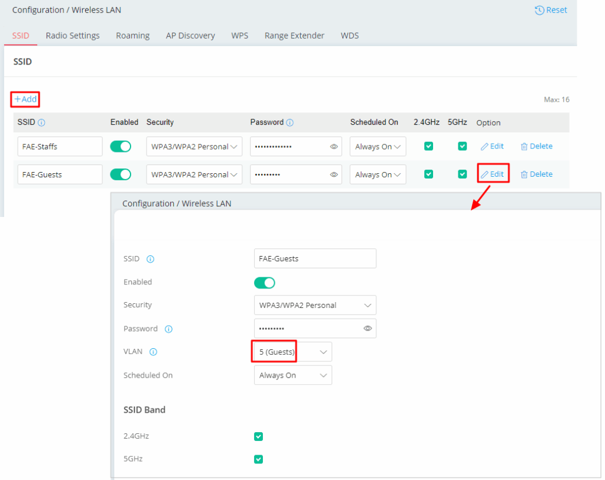This screenshot has height=480, width=605.
Task: Click the info icon next to VLAN label
Action: point(153,352)
